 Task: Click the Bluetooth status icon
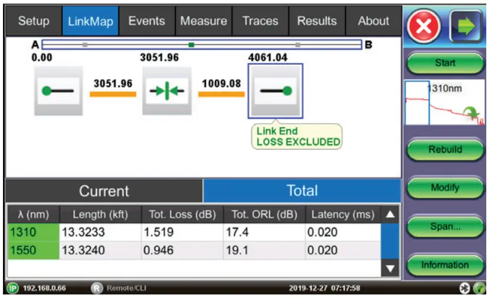pyautogui.click(x=464, y=287)
